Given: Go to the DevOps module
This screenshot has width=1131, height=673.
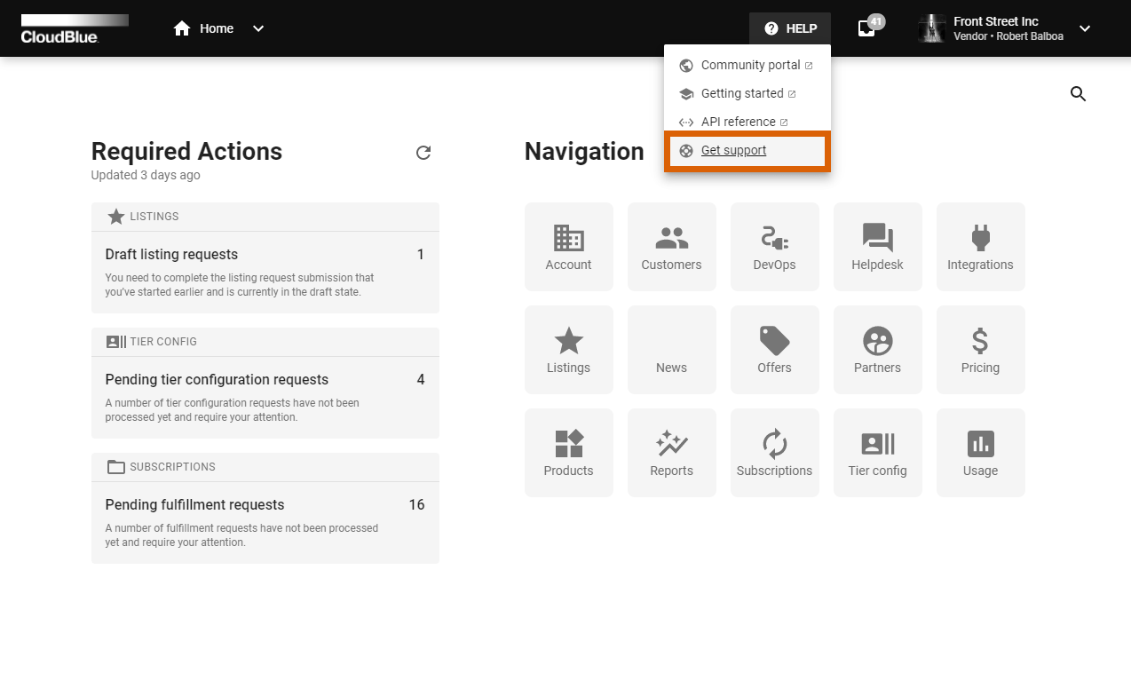Looking at the screenshot, I should (774, 247).
